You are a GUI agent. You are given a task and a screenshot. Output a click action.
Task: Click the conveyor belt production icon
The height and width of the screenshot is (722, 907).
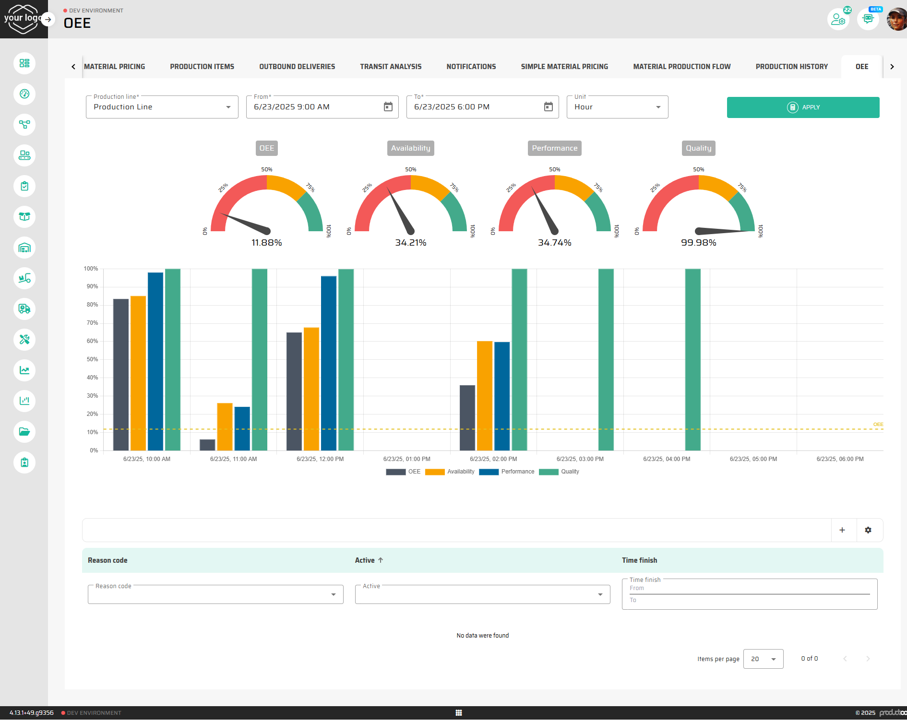tap(24, 155)
